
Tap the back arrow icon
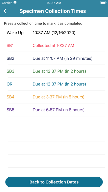5,11
